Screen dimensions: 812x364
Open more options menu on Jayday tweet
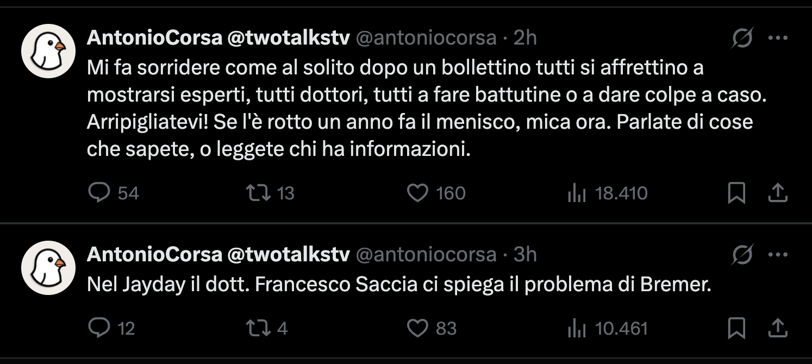pyautogui.click(x=778, y=254)
